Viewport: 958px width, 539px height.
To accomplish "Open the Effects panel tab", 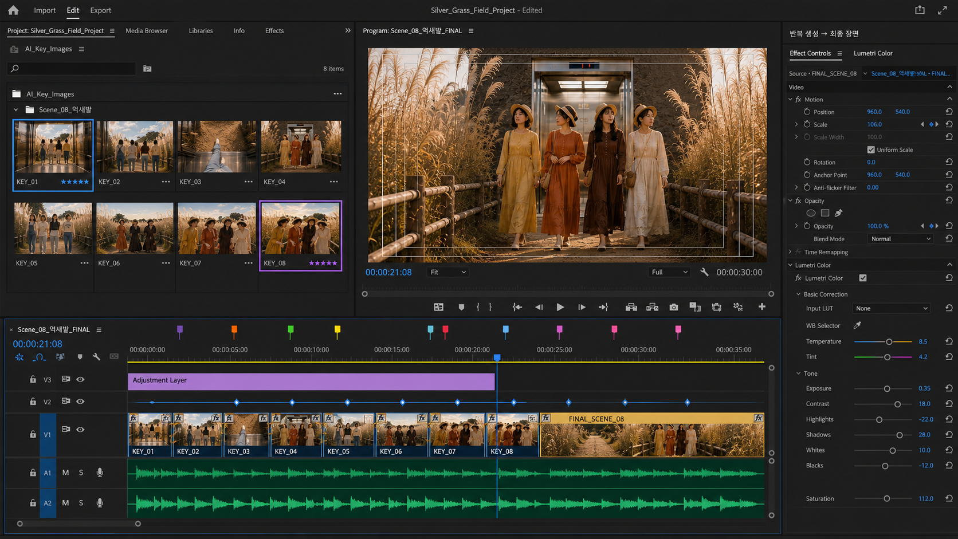I will coord(274,30).
